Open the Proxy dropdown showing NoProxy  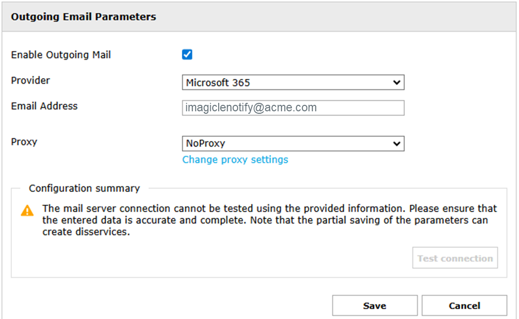pos(286,144)
